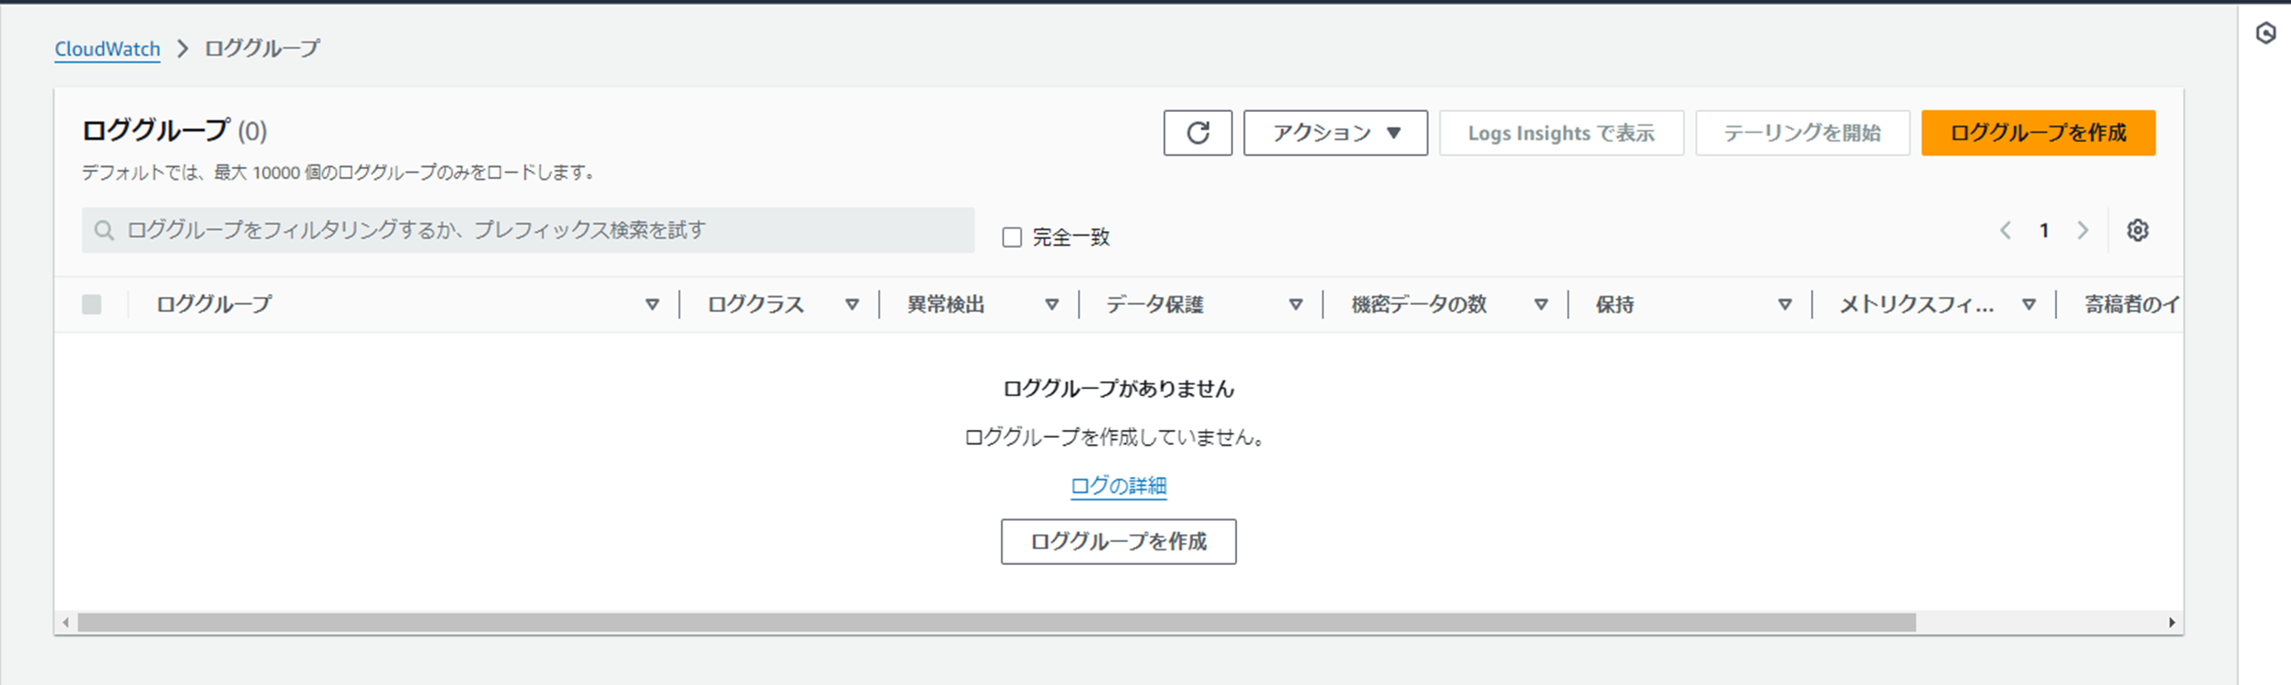Sort by データ保護 column arrow

coord(1296,304)
